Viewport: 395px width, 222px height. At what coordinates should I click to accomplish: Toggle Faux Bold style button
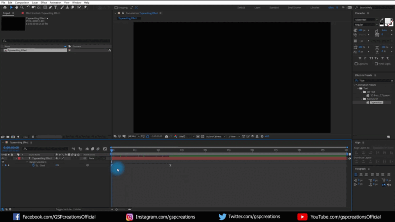360,58
